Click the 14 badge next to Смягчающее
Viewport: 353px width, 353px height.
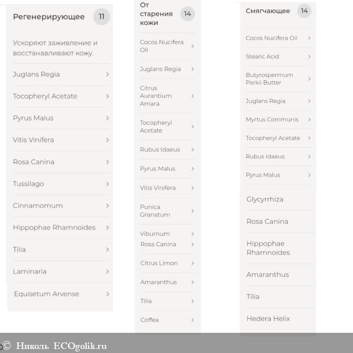(304, 11)
